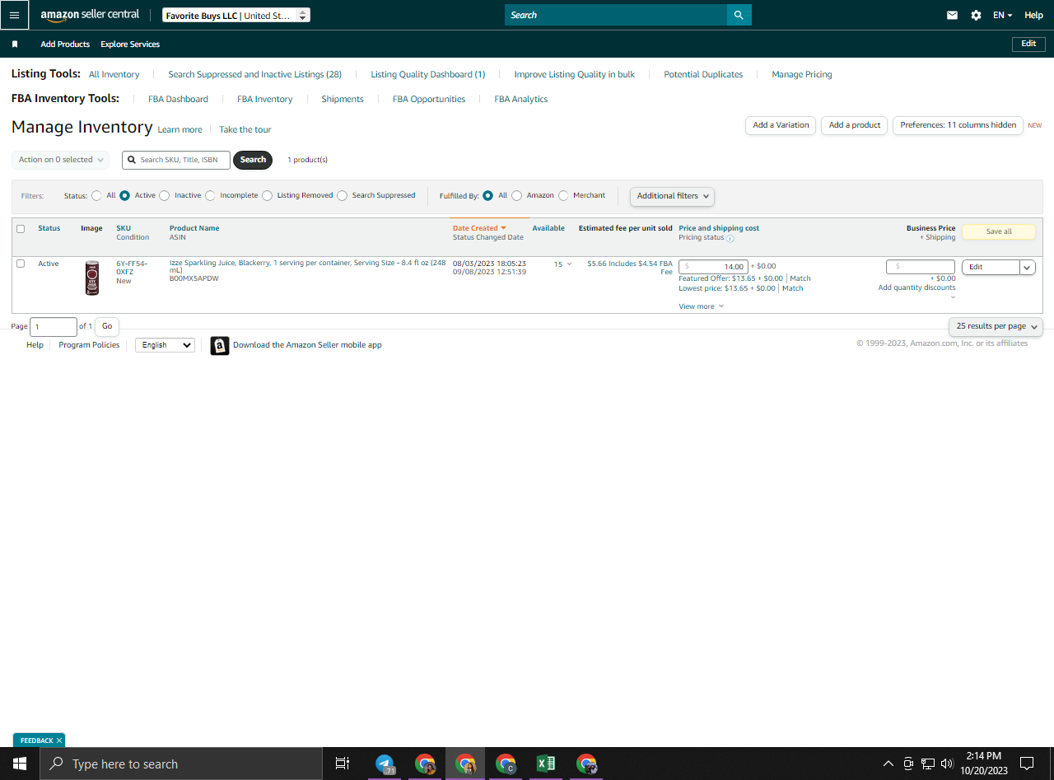
Task: Open the All Inventory tab
Action: [x=114, y=74]
